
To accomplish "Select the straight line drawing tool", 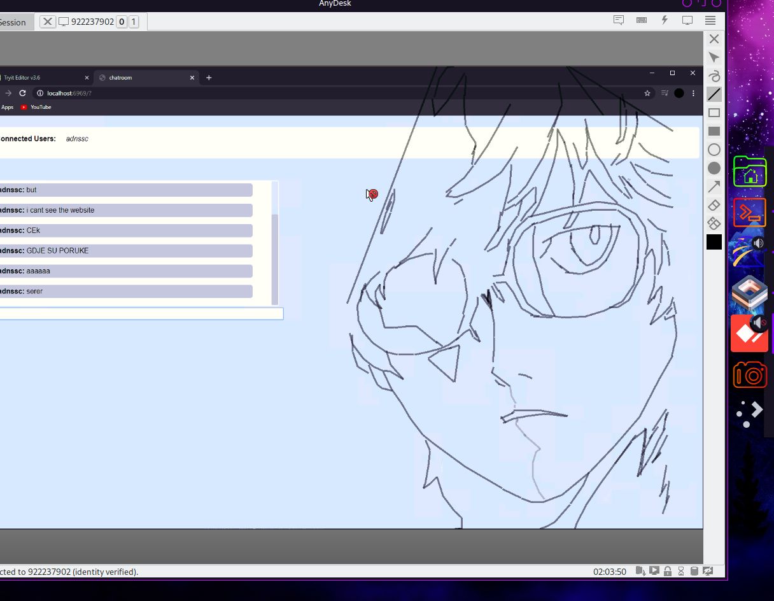I will point(714,94).
